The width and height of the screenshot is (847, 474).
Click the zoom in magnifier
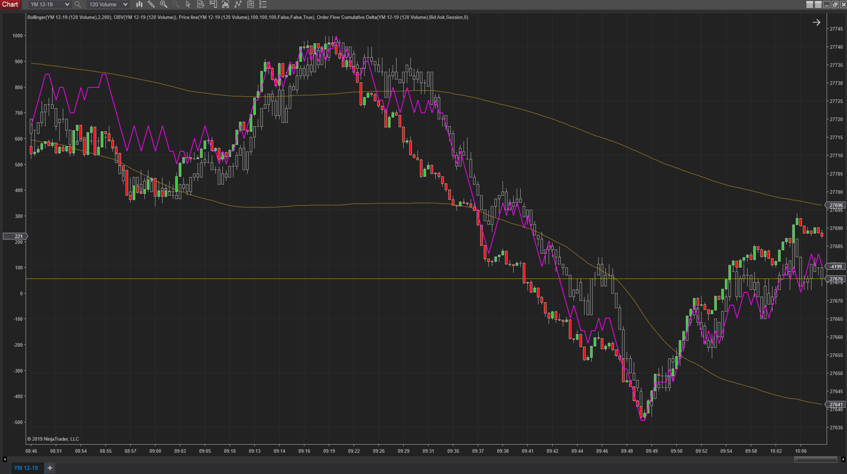click(x=164, y=4)
